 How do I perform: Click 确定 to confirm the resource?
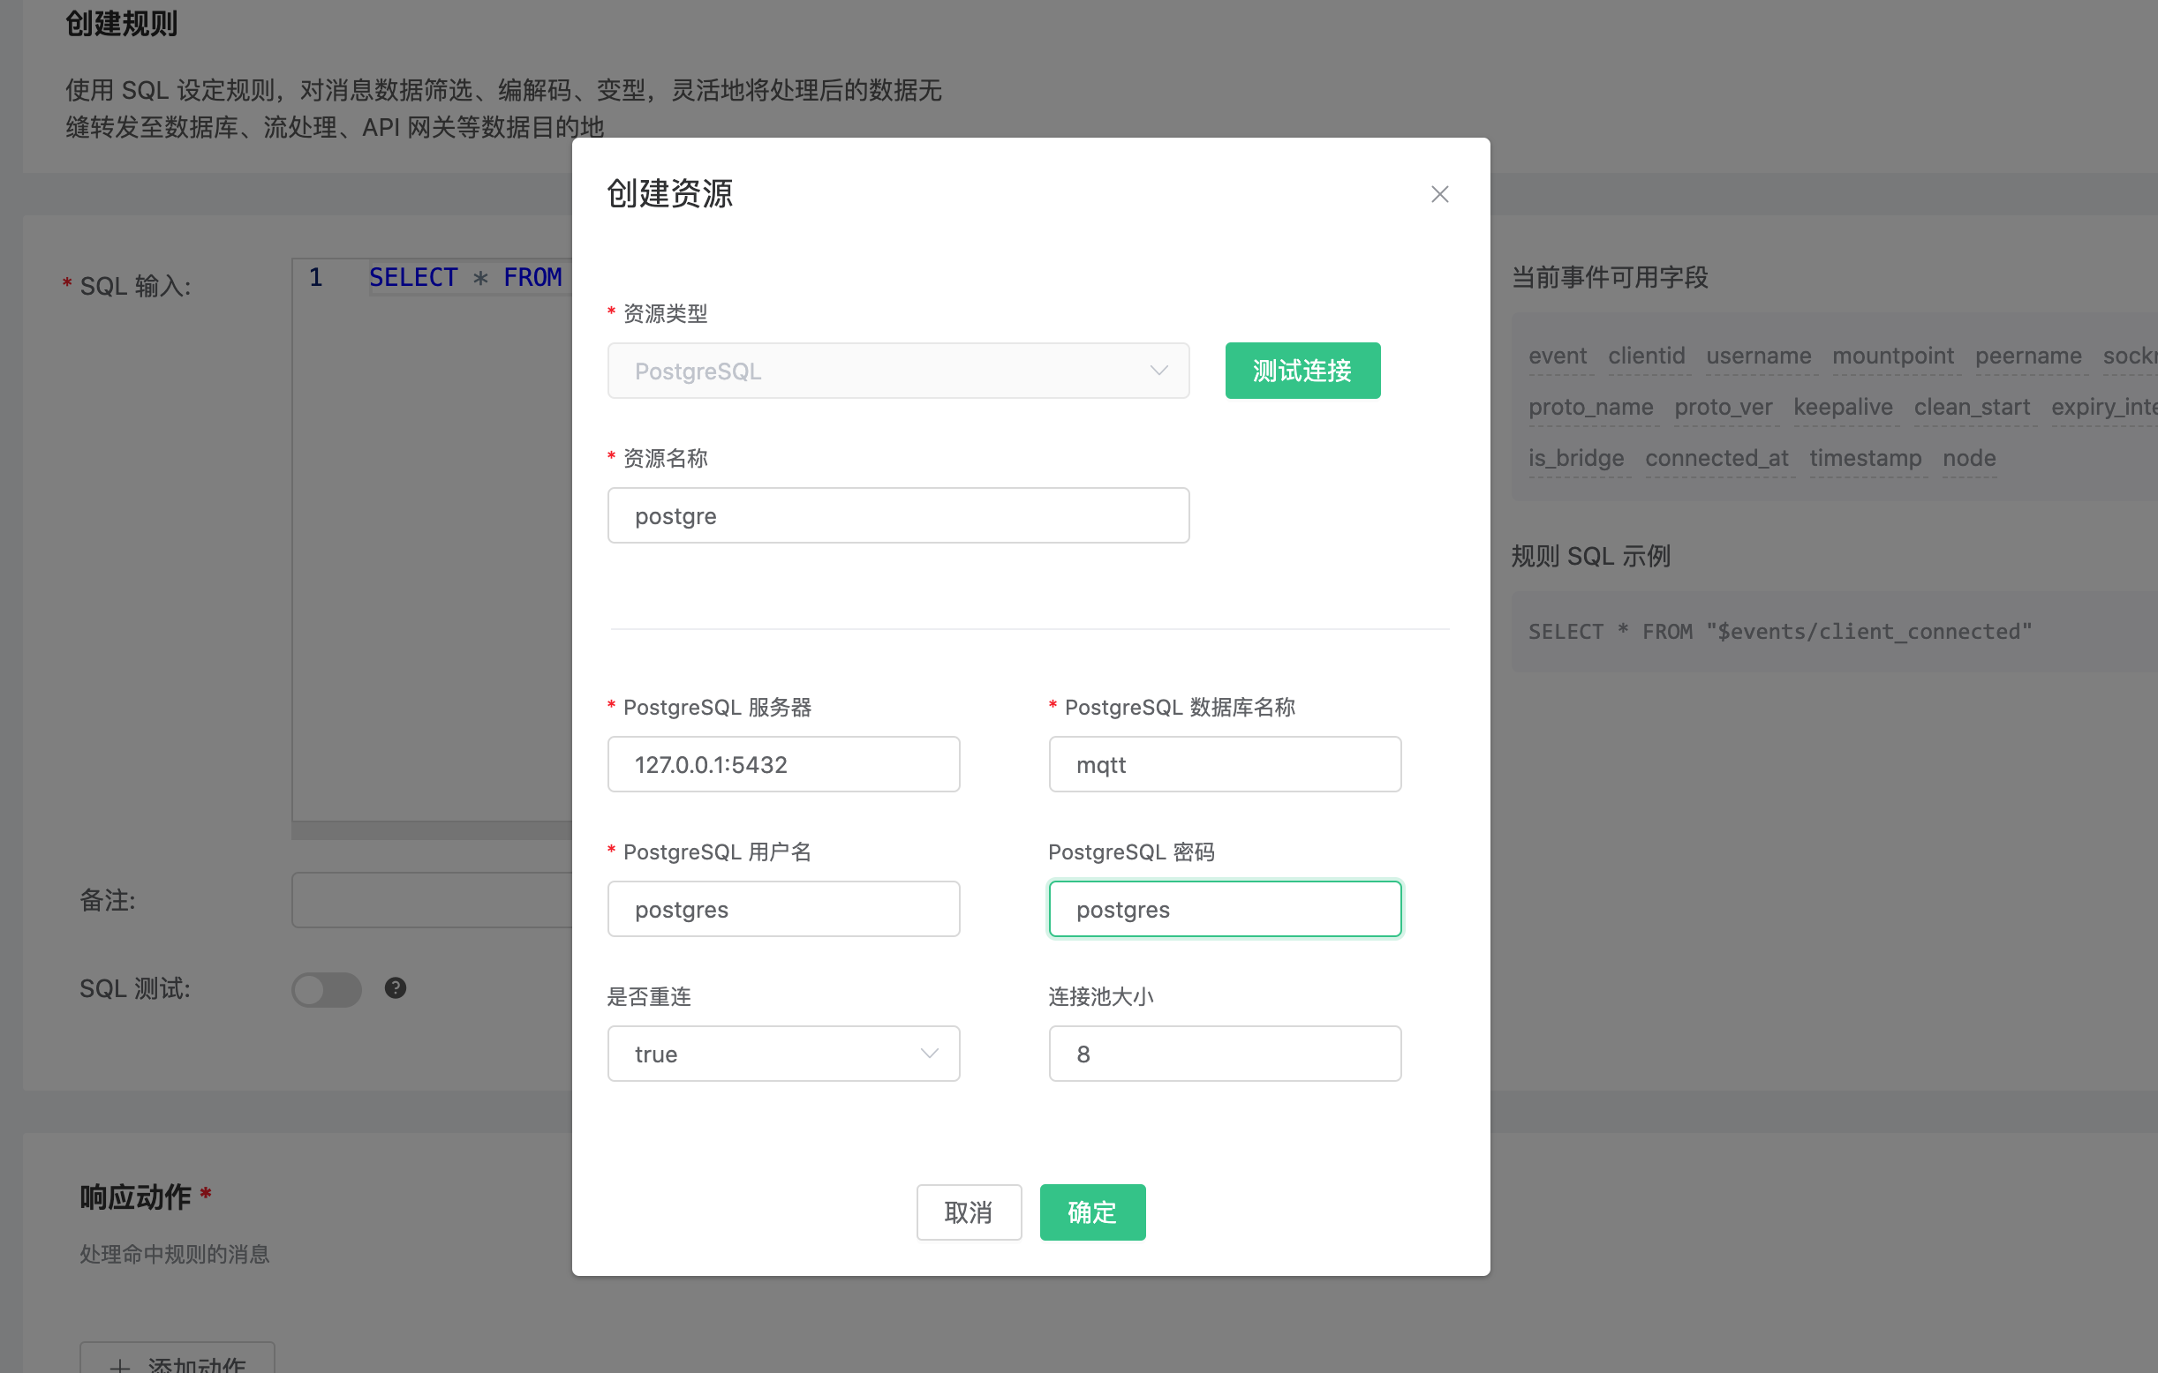(x=1091, y=1212)
